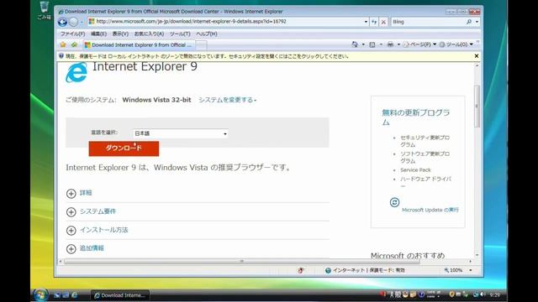Open the ソフトウェア更新プログラム link

point(425,157)
